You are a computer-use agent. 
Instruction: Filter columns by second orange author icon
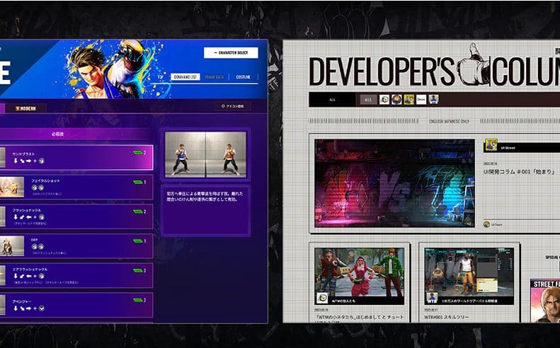[x=396, y=100]
